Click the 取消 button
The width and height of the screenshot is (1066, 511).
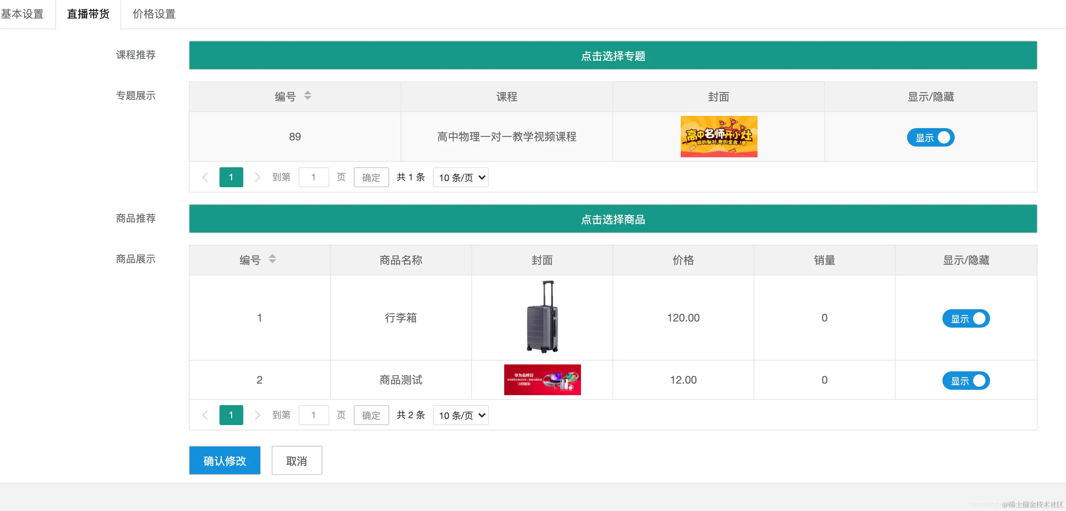coord(296,460)
